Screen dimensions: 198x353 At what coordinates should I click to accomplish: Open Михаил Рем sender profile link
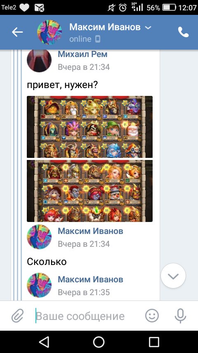[82, 54]
